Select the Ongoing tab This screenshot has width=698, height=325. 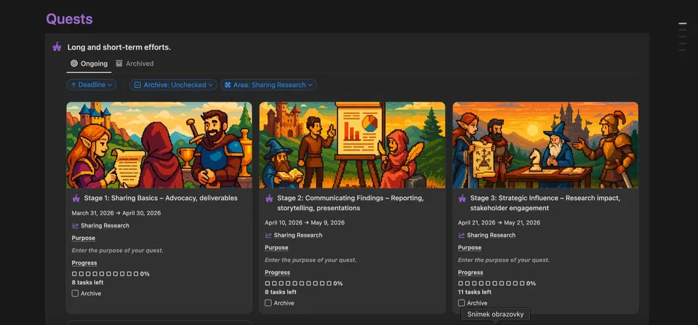[x=89, y=64]
